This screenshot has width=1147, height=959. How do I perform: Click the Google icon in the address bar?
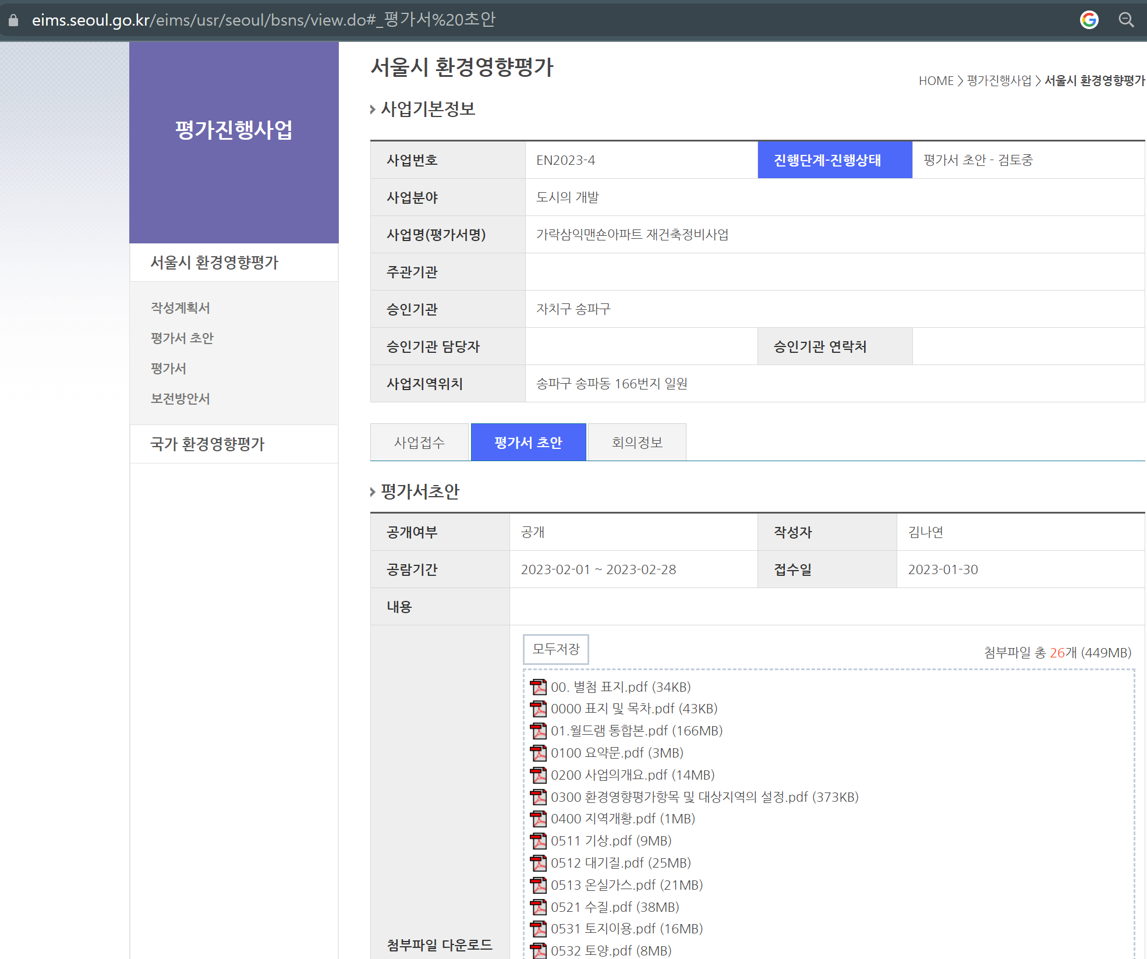pos(1089,20)
